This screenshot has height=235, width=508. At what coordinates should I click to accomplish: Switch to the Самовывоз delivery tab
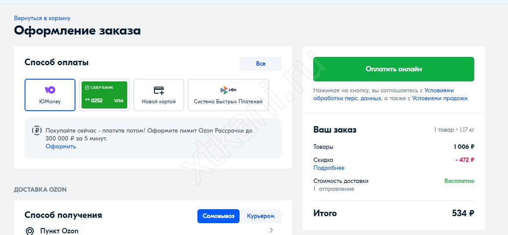218,216
